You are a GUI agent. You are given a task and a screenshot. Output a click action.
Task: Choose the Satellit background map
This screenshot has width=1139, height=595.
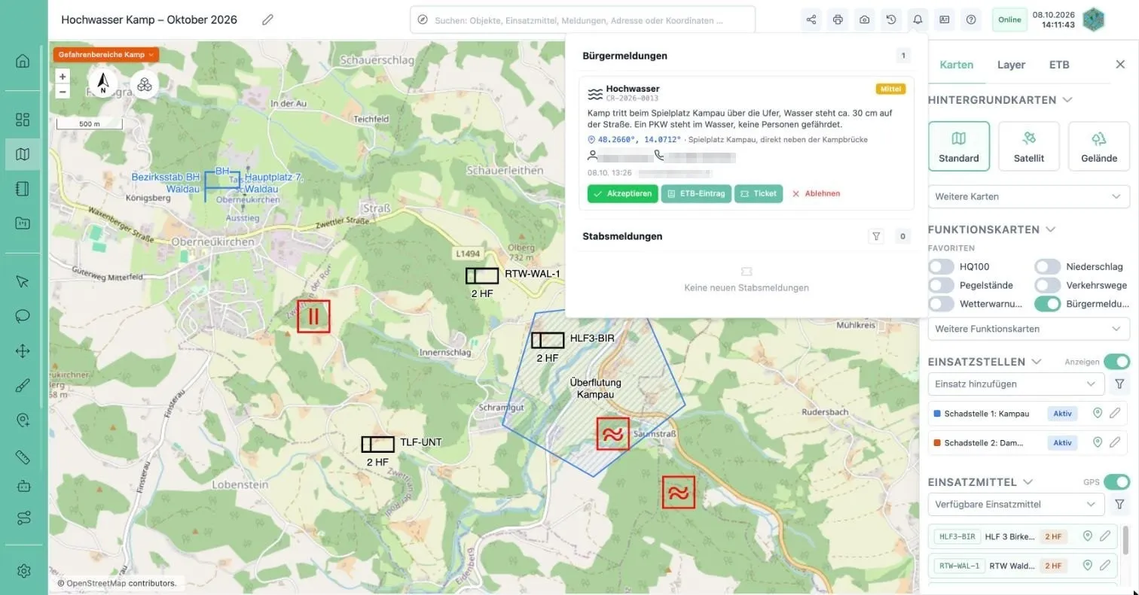click(x=1029, y=146)
